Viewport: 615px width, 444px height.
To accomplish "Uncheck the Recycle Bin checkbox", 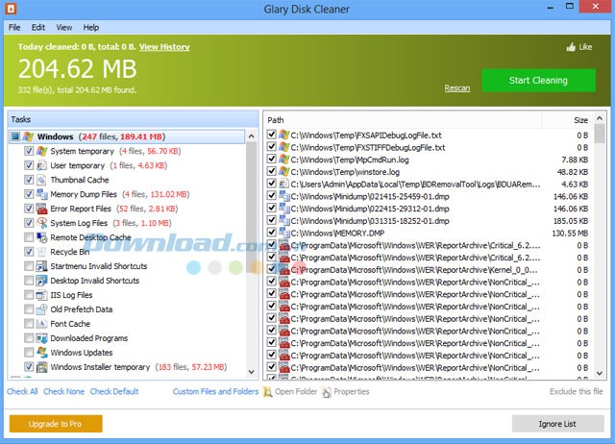I will tap(29, 252).
